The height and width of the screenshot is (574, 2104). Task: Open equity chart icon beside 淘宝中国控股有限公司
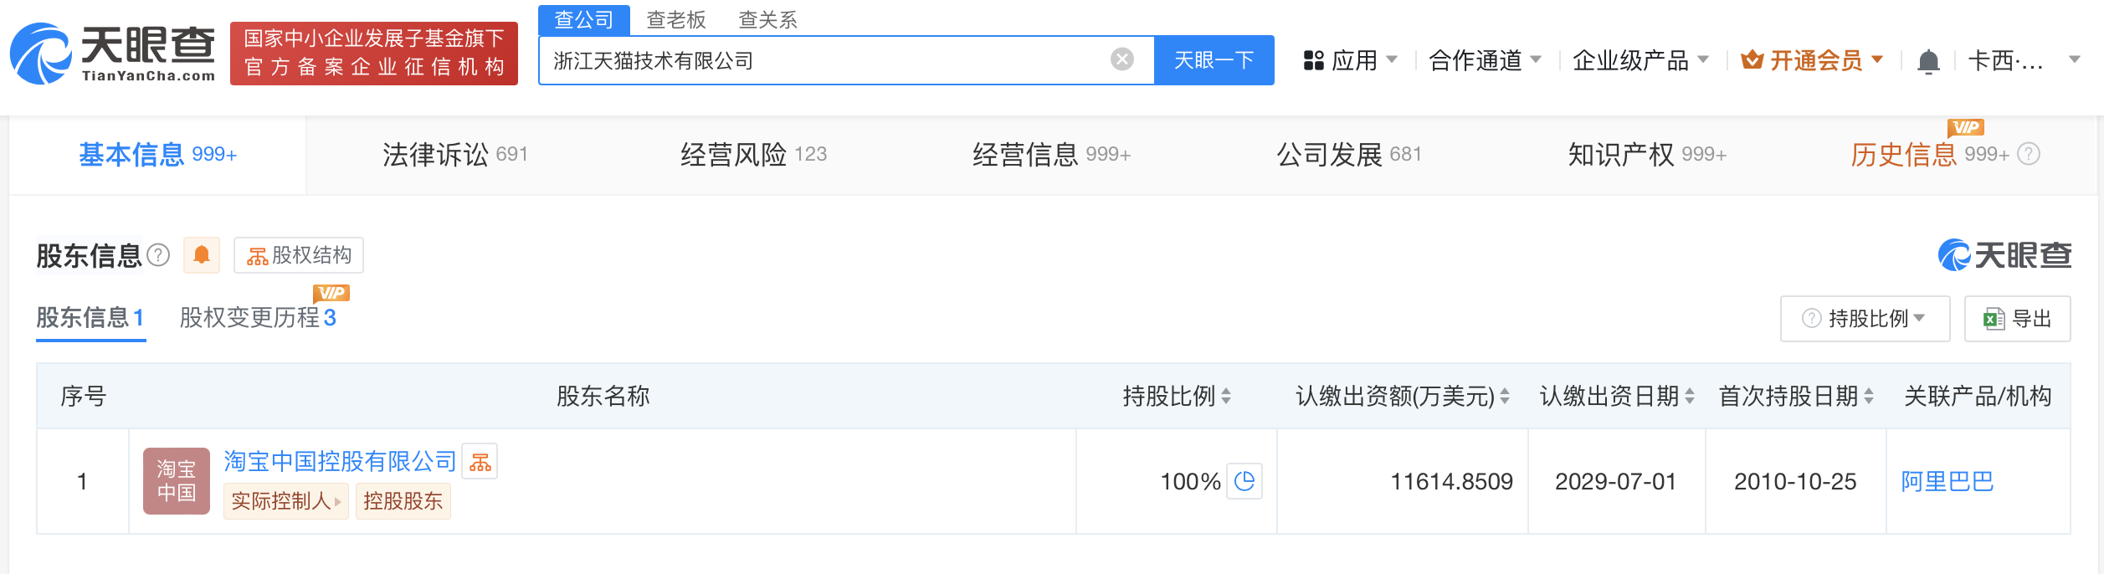(480, 462)
